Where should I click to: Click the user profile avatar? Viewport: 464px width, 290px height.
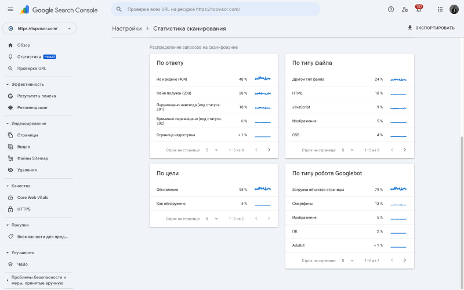pos(454,9)
